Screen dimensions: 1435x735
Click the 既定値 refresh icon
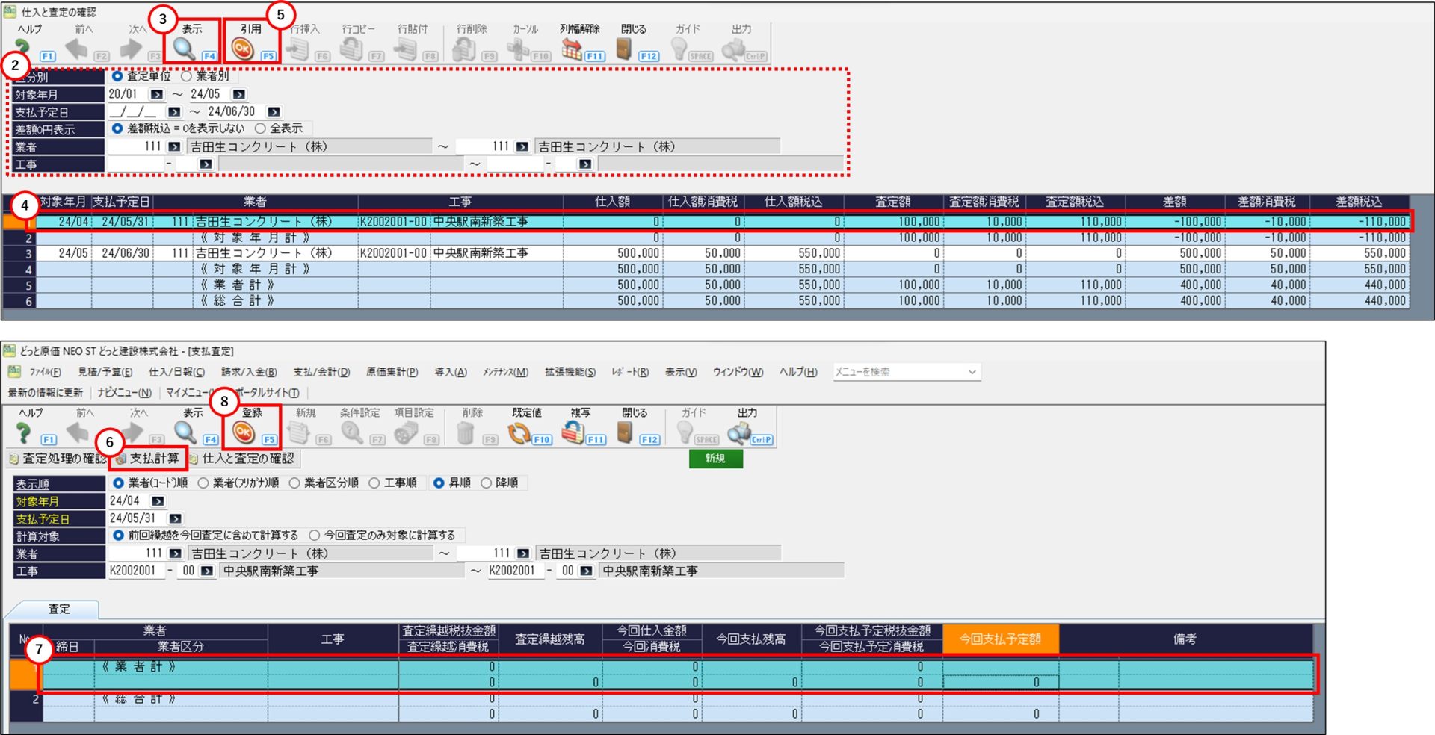(519, 432)
